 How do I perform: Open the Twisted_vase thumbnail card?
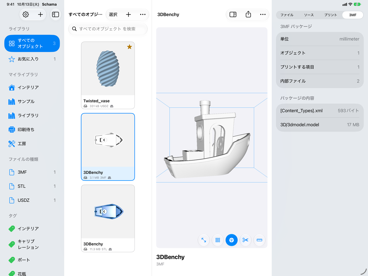[108, 75]
